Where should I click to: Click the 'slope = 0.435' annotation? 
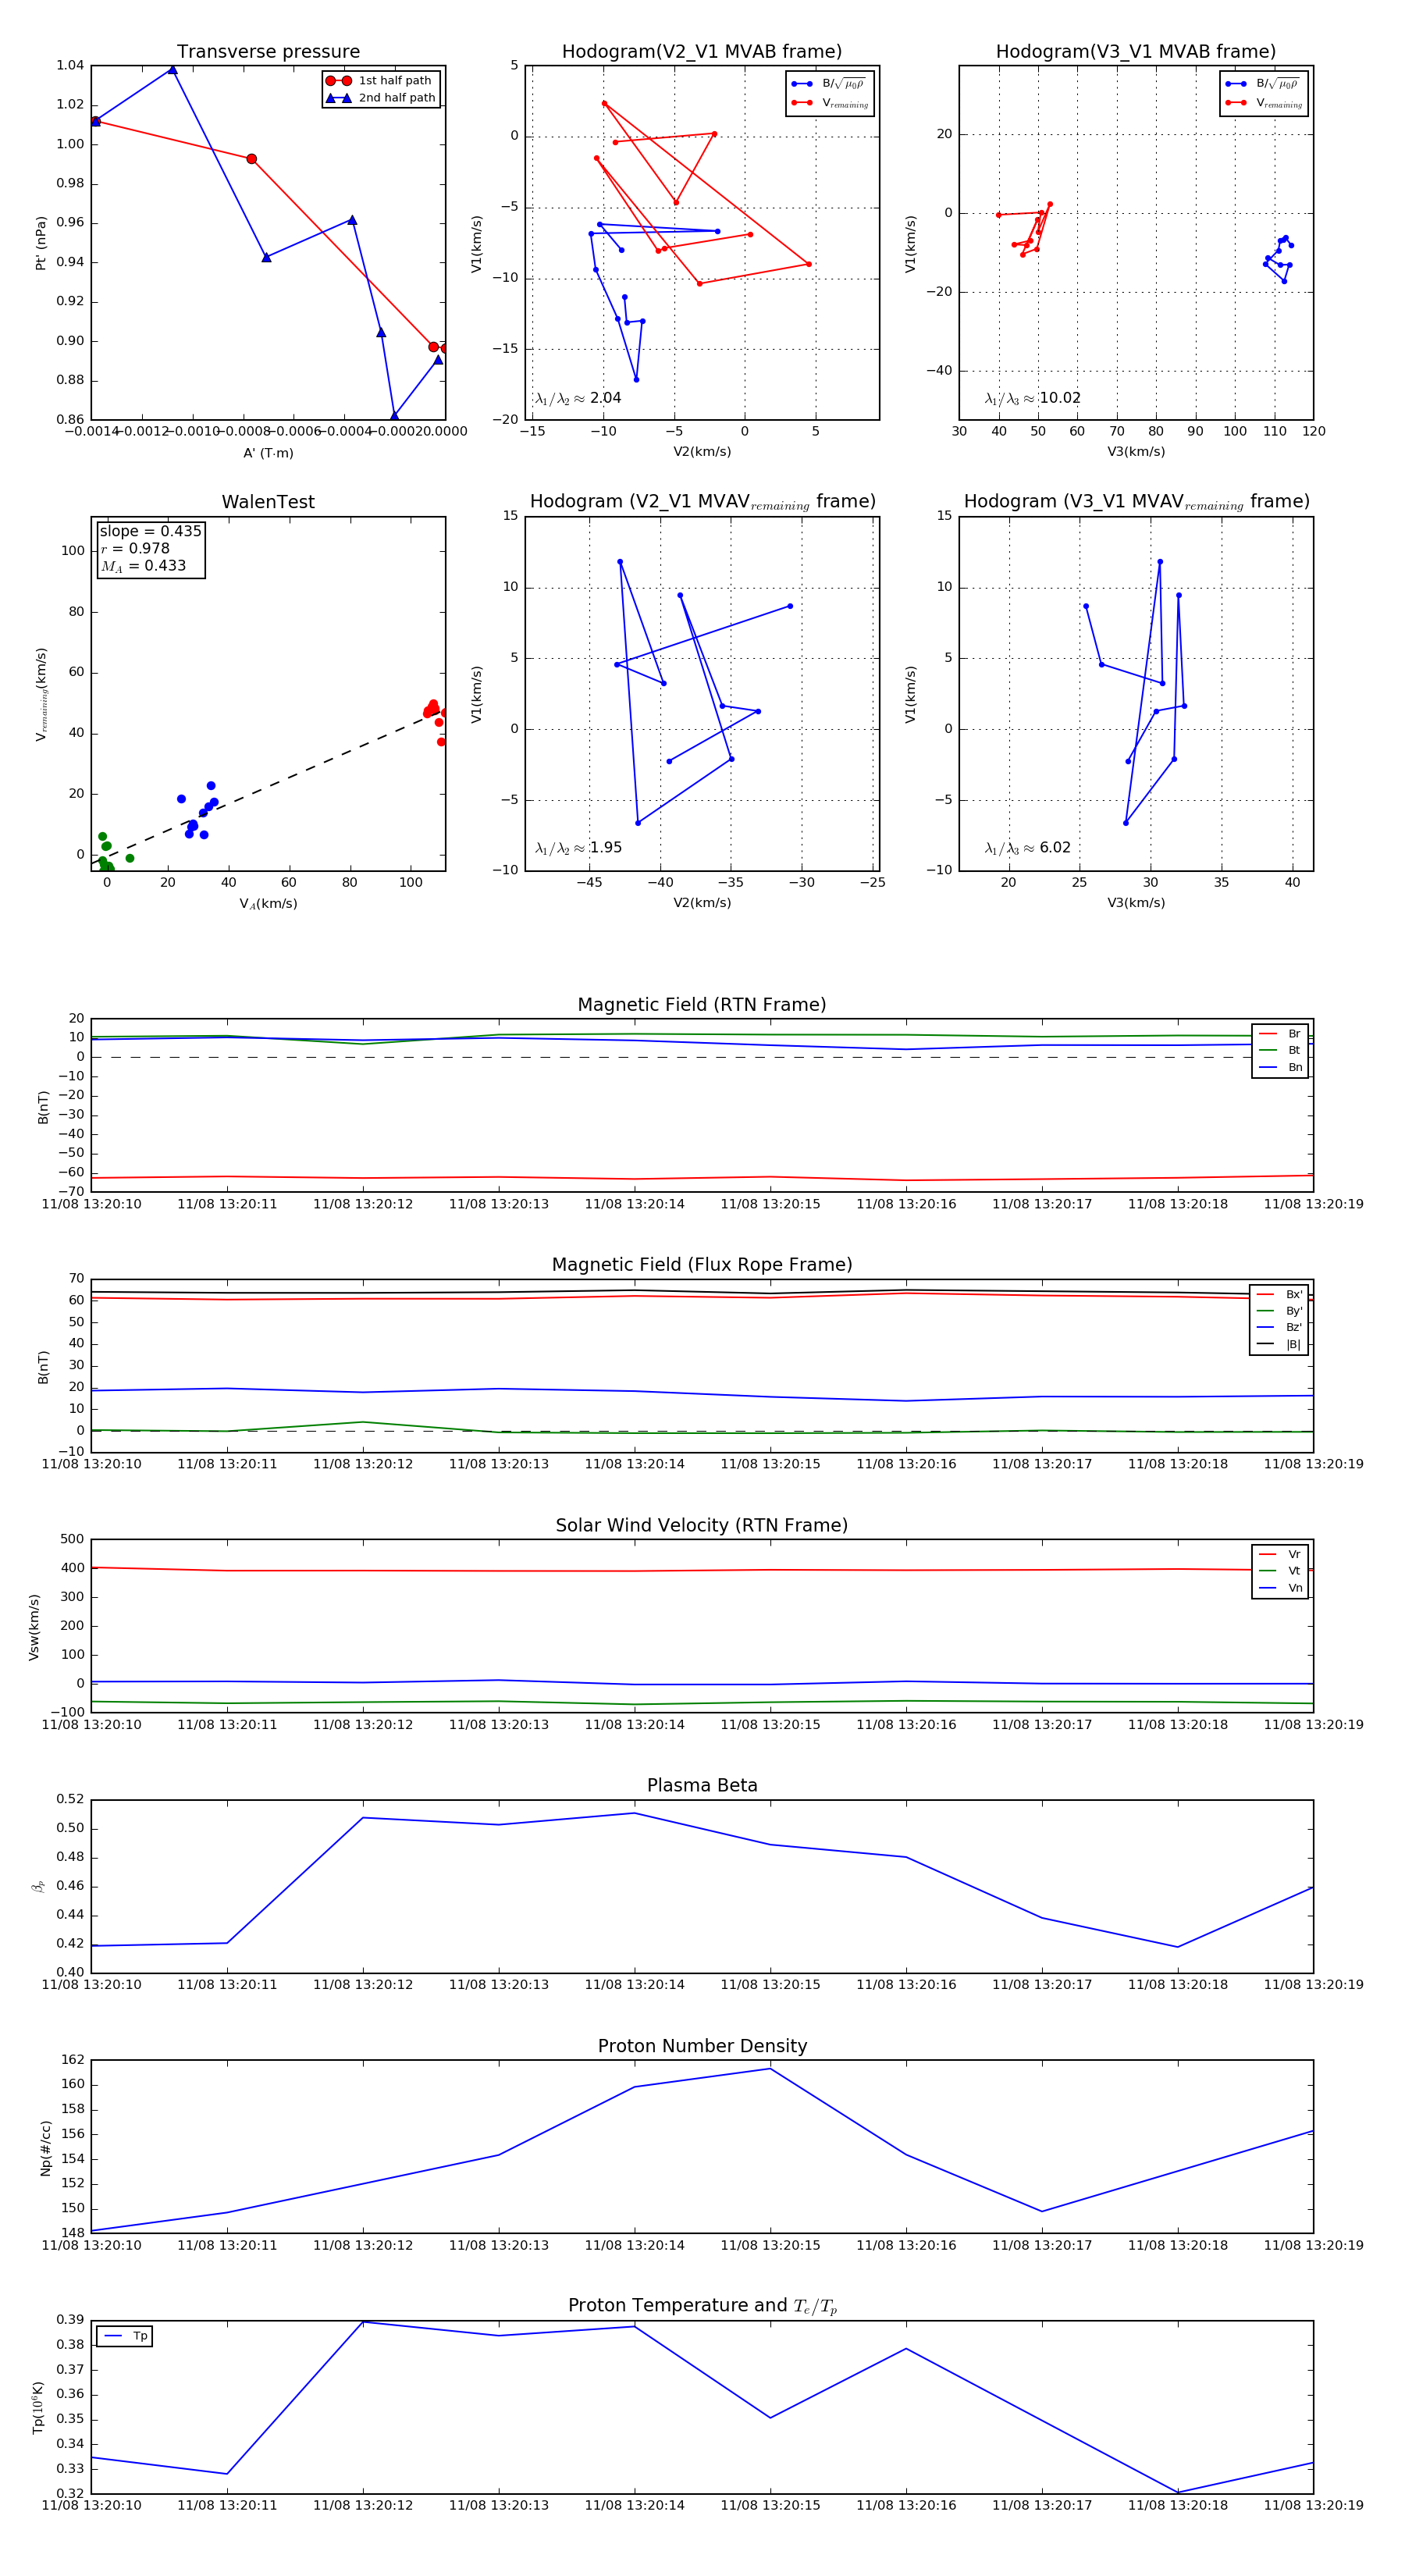click(x=150, y=531)
